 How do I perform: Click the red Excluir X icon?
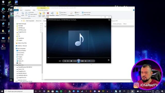48,13
